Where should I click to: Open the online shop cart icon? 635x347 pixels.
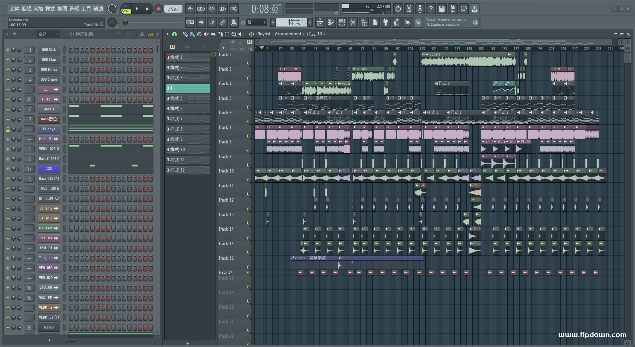418,22
